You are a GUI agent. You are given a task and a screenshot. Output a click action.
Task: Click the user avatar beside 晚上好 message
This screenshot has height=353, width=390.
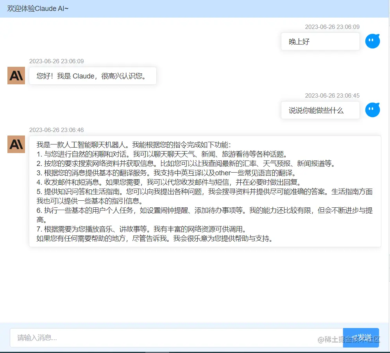pos(372,41)
